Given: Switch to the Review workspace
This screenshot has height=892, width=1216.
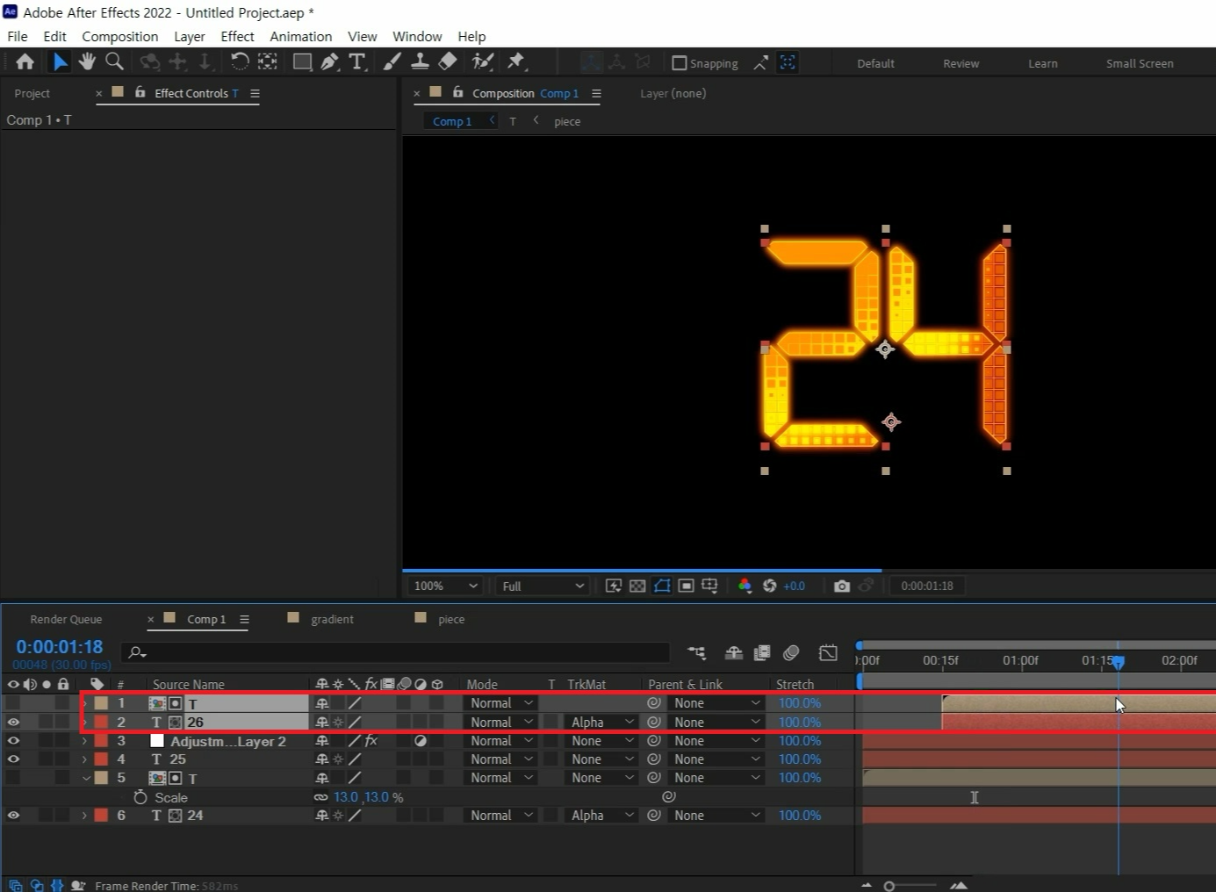Looking at the screenshot, I should pyautogui.click(x=961, y=63).
